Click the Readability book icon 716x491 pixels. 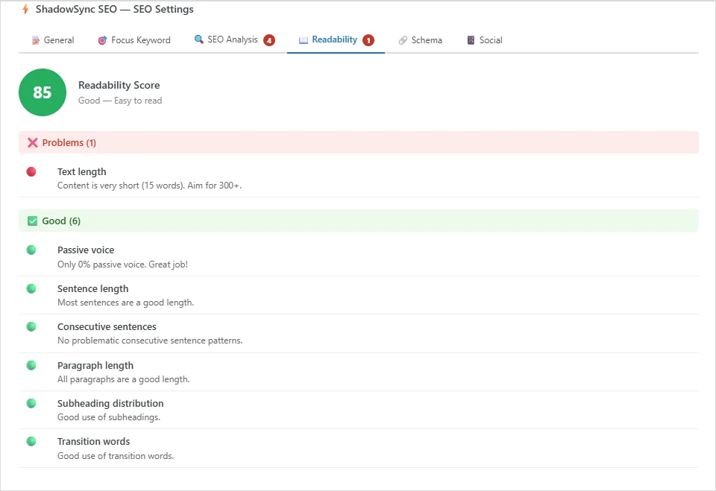(x=304, y=40)
